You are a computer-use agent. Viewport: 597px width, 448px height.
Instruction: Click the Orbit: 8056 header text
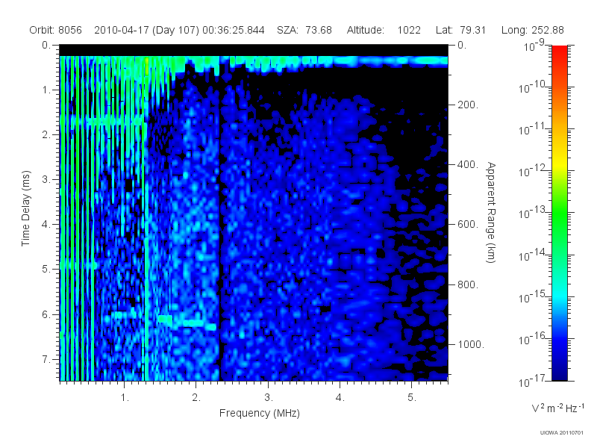click(x=55, y=30)
